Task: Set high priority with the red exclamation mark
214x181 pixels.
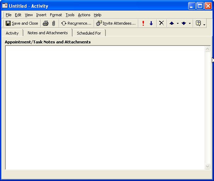Action: coord(143,23)
